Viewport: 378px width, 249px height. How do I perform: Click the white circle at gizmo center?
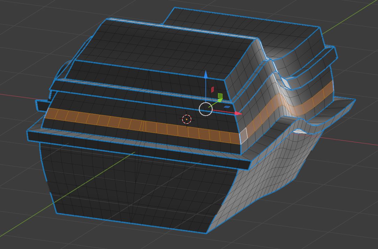[x=206, y=109]
